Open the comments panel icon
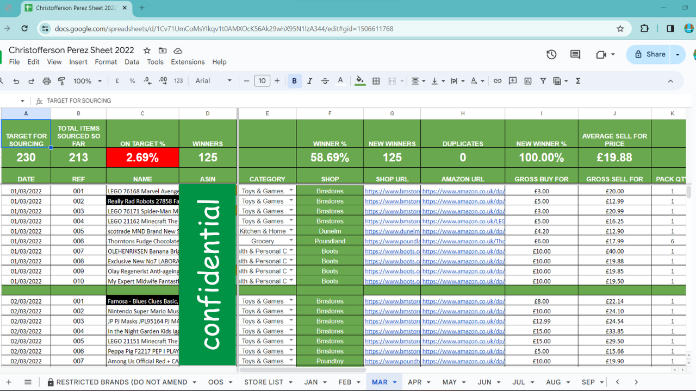696x391 pixels. point(575,54)
